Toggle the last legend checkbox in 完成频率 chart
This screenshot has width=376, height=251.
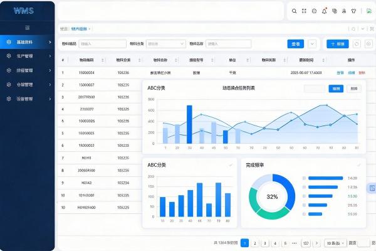coord(305,213)
